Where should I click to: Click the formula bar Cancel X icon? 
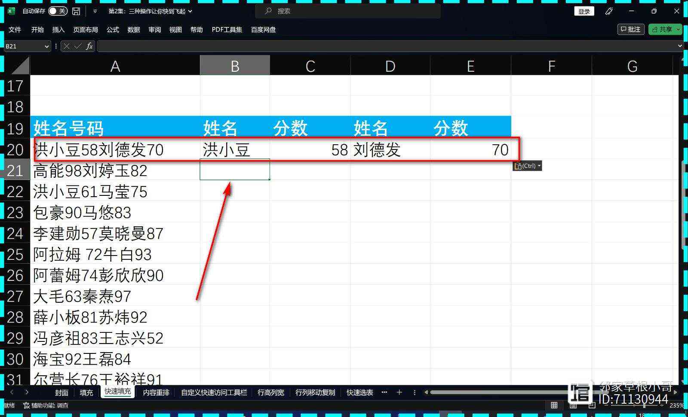click(66, 46)
